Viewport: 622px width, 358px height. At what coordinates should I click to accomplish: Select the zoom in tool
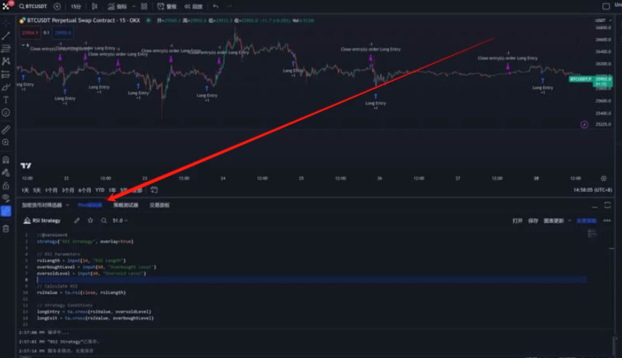coord(6,142)
